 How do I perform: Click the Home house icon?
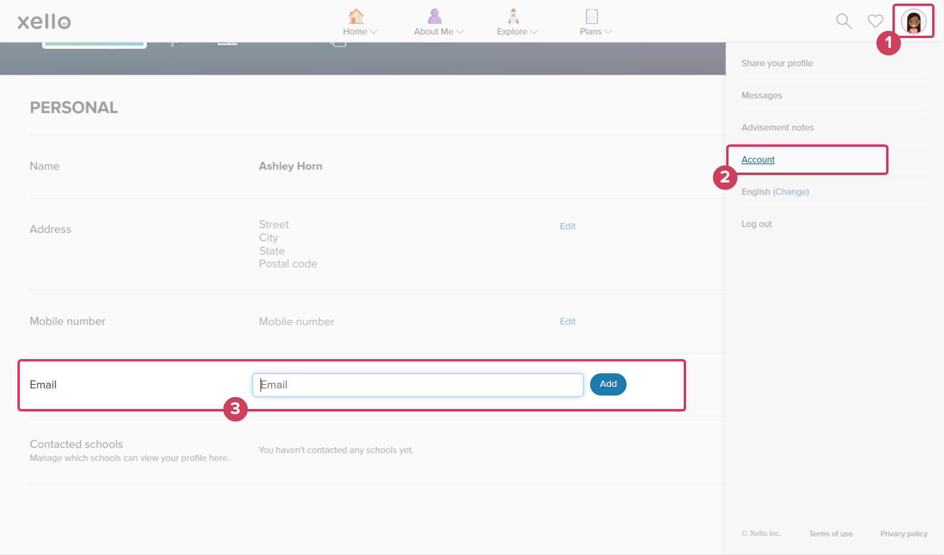(x=356, y=16)
